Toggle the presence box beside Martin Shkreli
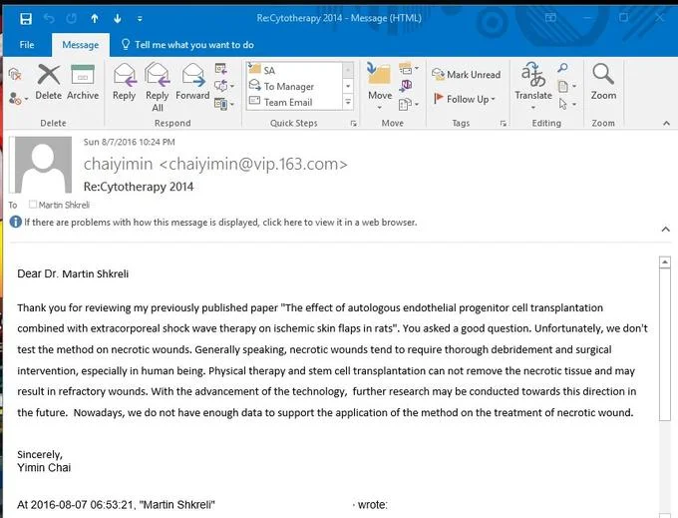Image resolution: width=678 pixels, height=518 pixels. pos(33,204)
